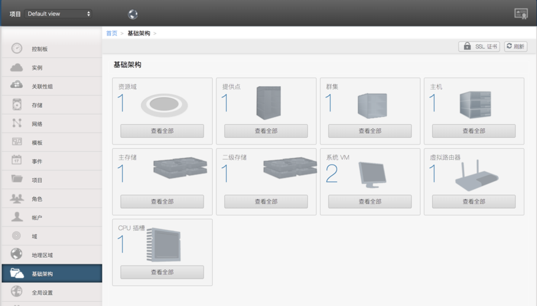Open the Templates (模板) icon
Screen dimensions: 537x306
[17, 141]
